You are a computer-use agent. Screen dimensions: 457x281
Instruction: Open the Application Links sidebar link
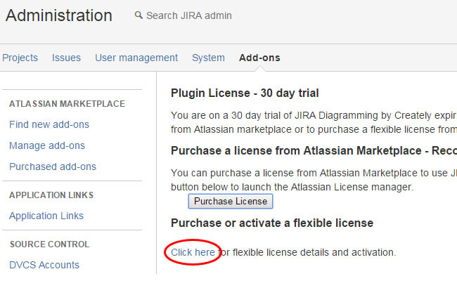(x=46, y=216)
